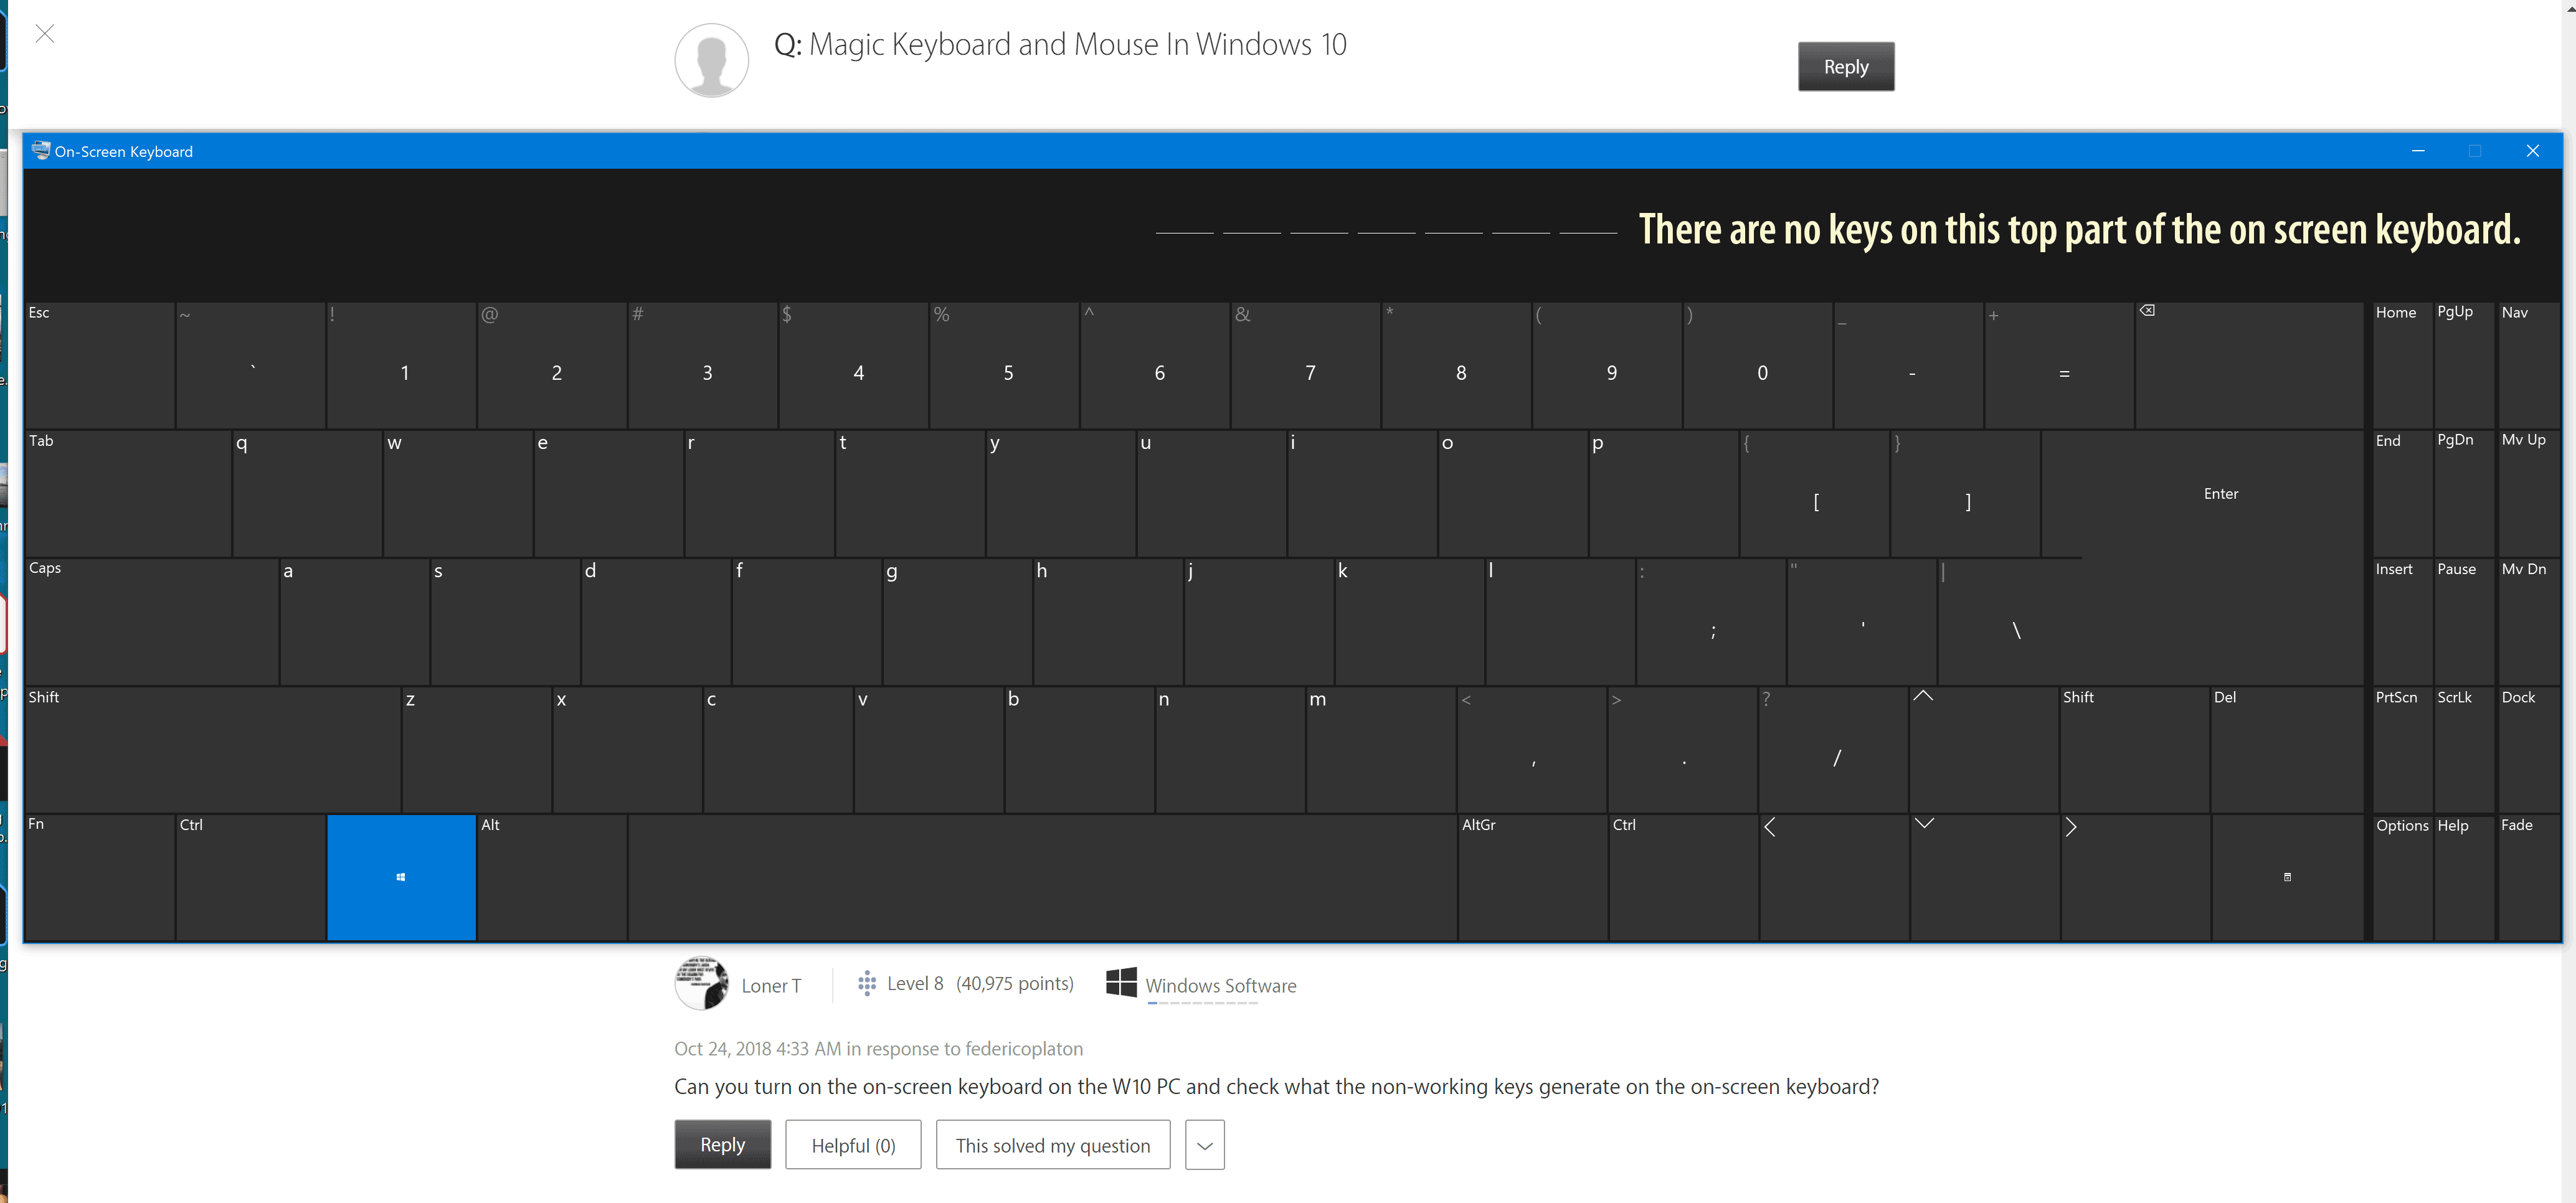Click Helpful (0) button
The width and height of the screenshot is (2576, 1203).
pyautogui.click(x=853, y=1145)
